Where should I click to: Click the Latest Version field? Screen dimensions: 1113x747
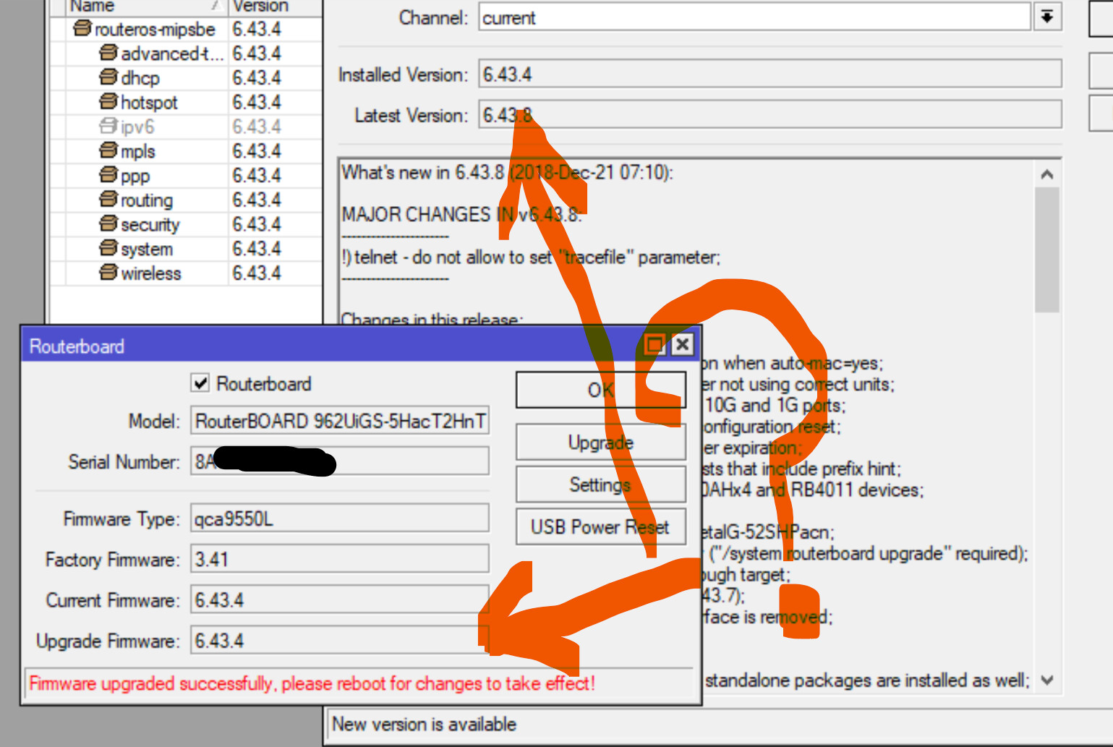click(770, 115)
